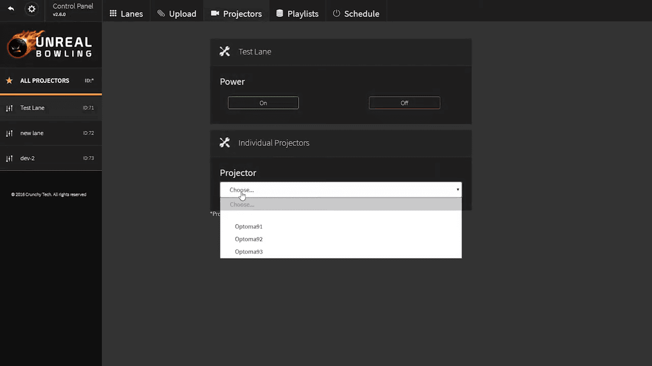Click the database icon on Playlists tab

(x=280, y=14)
